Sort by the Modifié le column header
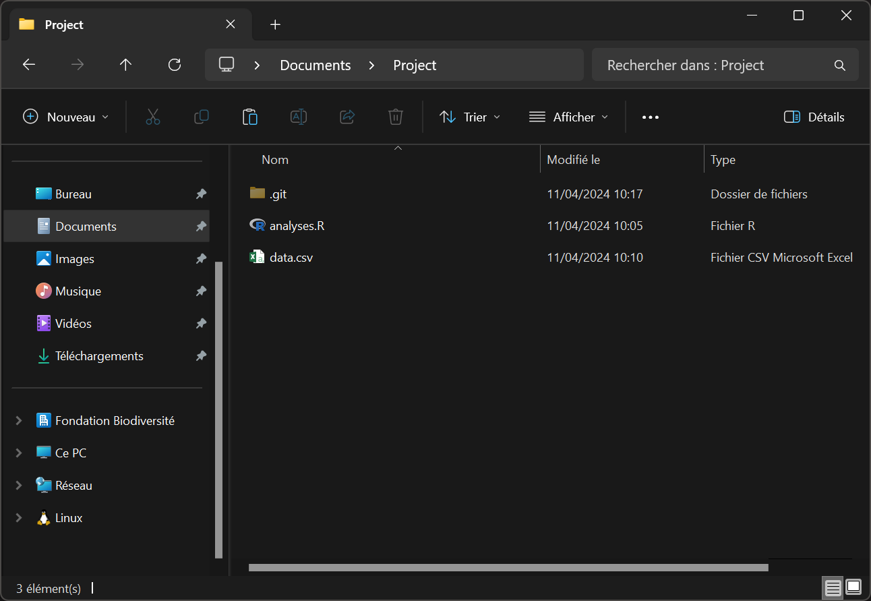 coord(573,160)
